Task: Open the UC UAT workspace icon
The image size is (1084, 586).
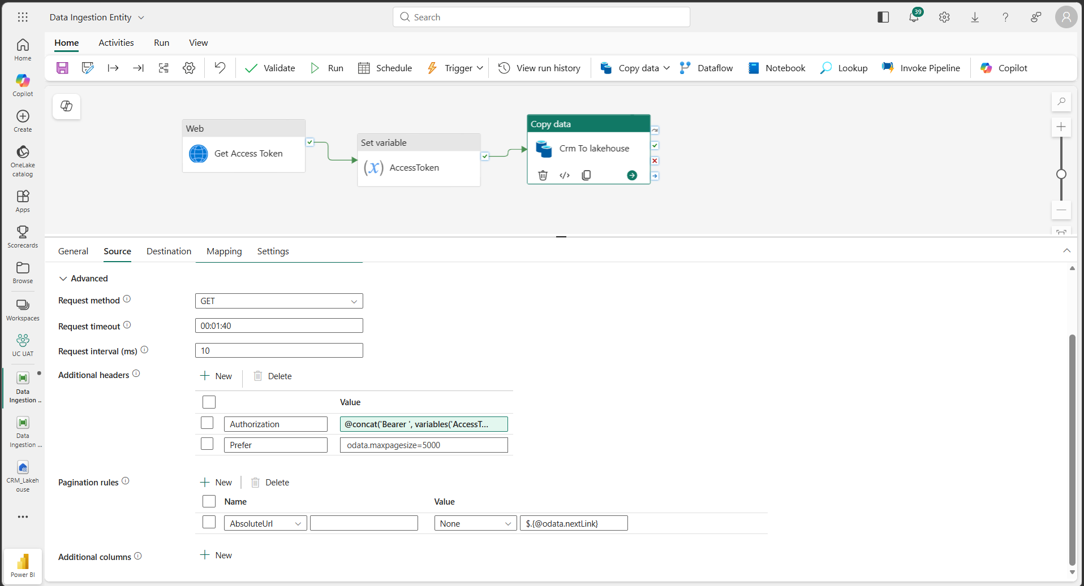Action: click(23, 345)
